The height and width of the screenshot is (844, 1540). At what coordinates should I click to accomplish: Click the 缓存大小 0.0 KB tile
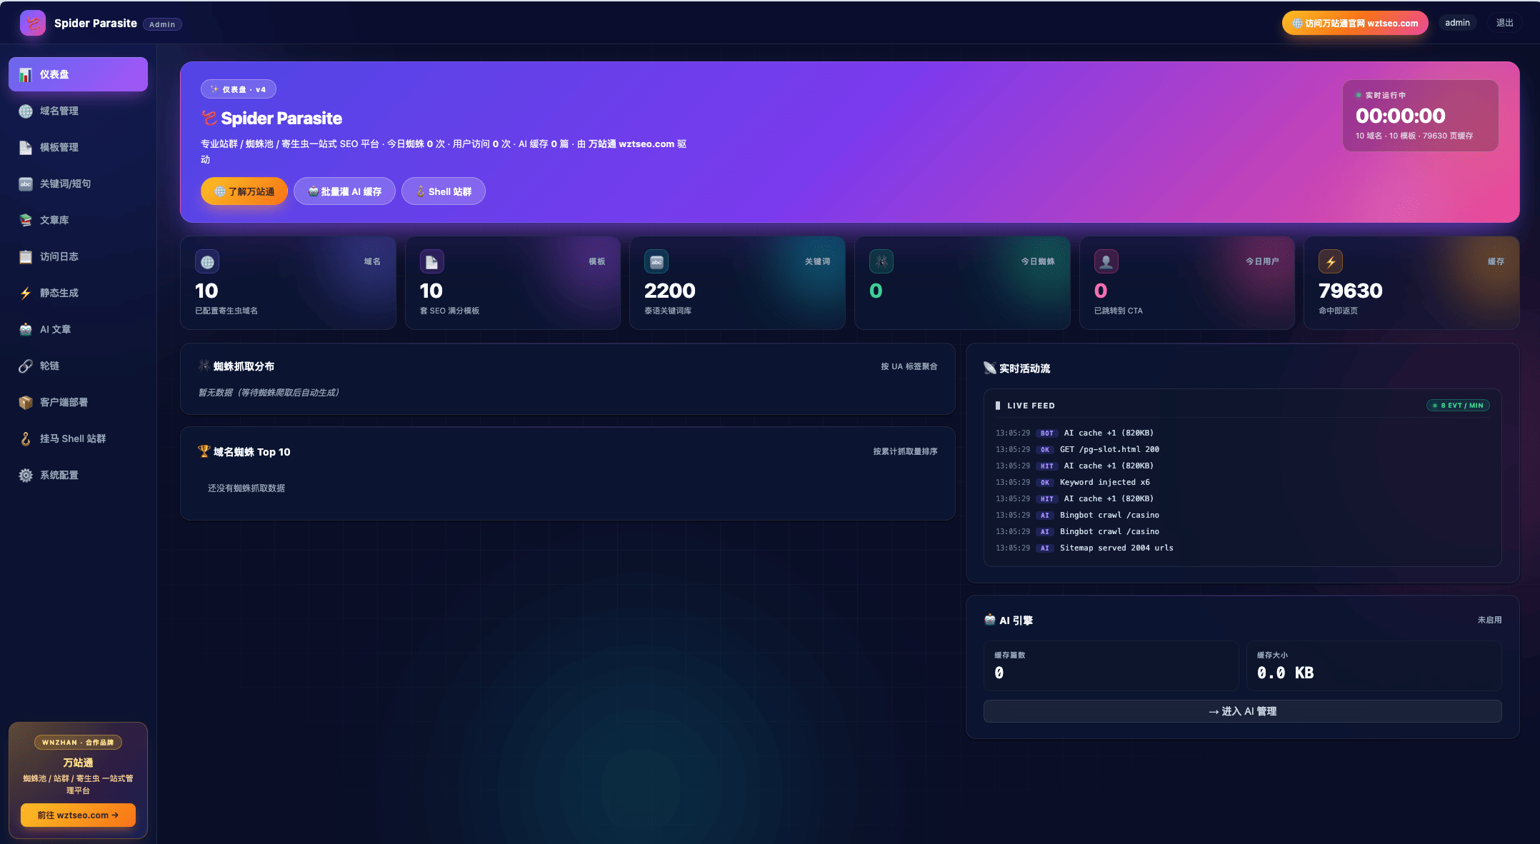(1374, 665)
